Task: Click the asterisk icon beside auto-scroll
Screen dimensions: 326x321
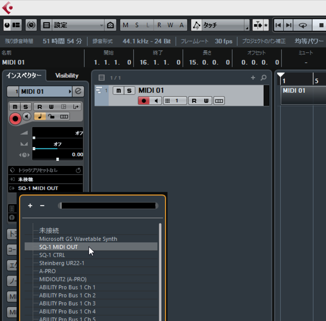Action: 266,25
